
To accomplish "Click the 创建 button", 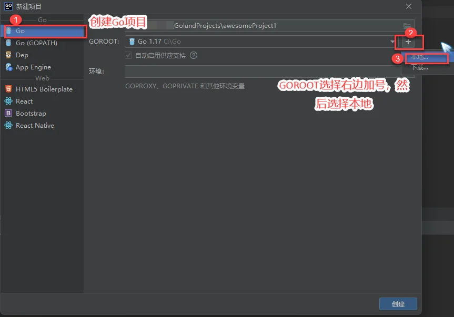I will 398,304.
